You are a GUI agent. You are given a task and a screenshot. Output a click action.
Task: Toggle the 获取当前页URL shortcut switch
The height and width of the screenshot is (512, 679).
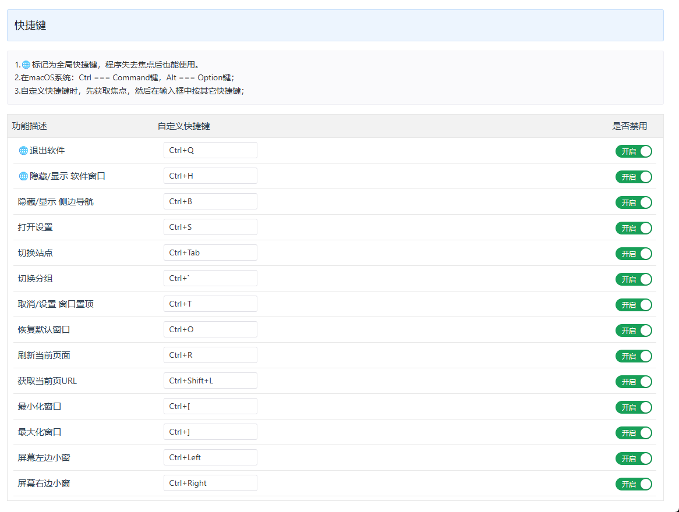634,382
